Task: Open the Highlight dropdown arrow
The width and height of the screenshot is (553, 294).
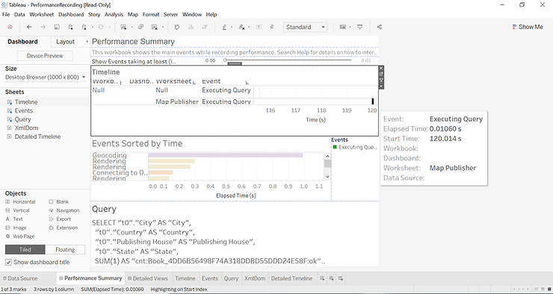Action: [x=232, y=27]
